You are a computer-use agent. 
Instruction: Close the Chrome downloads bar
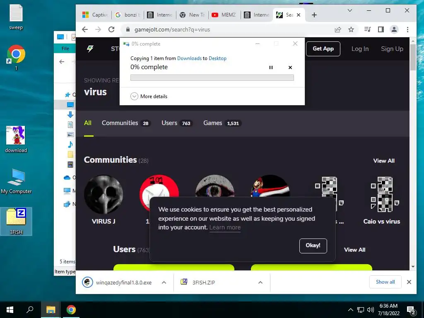[409, 282]
